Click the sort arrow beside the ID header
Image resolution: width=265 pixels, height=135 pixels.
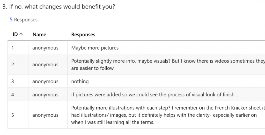pos(21,35)
